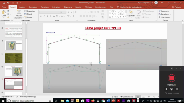This screenshot has height=103, width=184.
Task: Change the font color A swatch
Action: (x=74, y=16)
